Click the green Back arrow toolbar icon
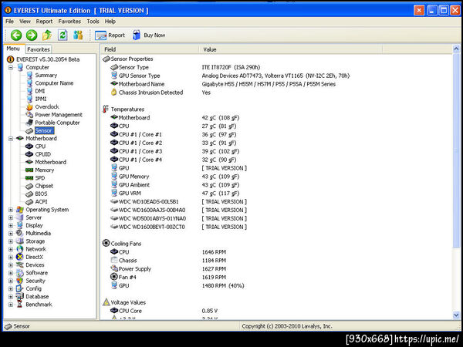 16,35
